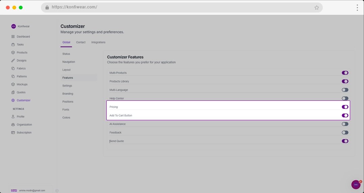
Task: Click the Designs brush icon
Action: 13,61
